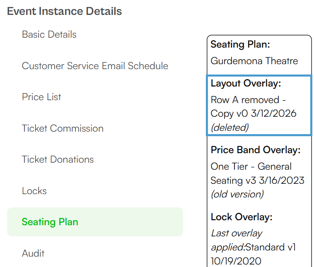Click the Layout Overlay heading

(x=246, y=84)
